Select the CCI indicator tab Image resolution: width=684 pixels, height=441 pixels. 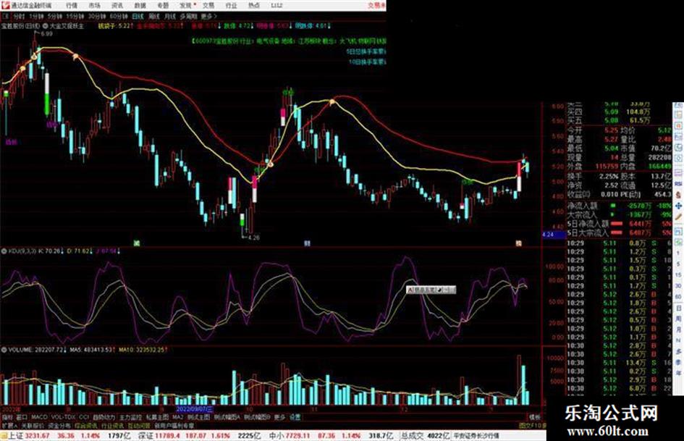point(84,417)
